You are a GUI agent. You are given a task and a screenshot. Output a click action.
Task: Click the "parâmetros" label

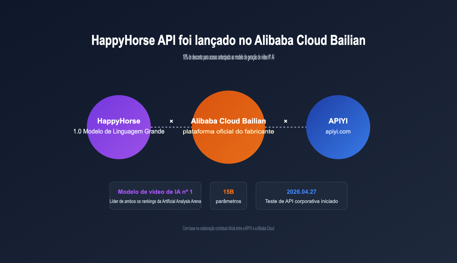tap(228, 201)
